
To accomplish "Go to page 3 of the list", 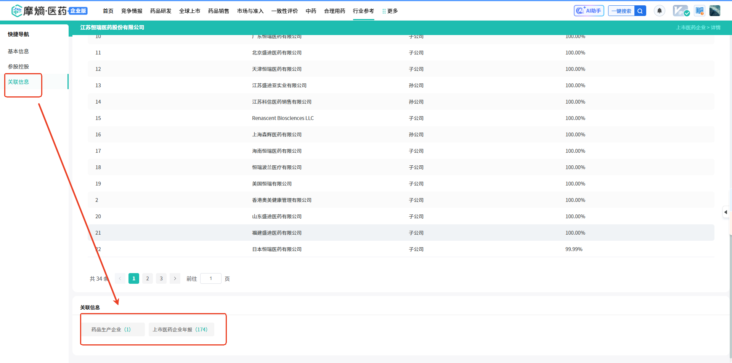I will click(161, 278).
